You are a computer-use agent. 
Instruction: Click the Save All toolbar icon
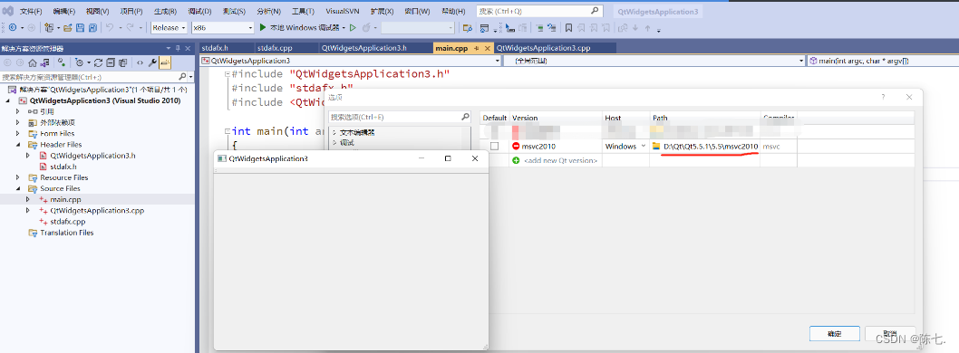[x=93, y=27]
